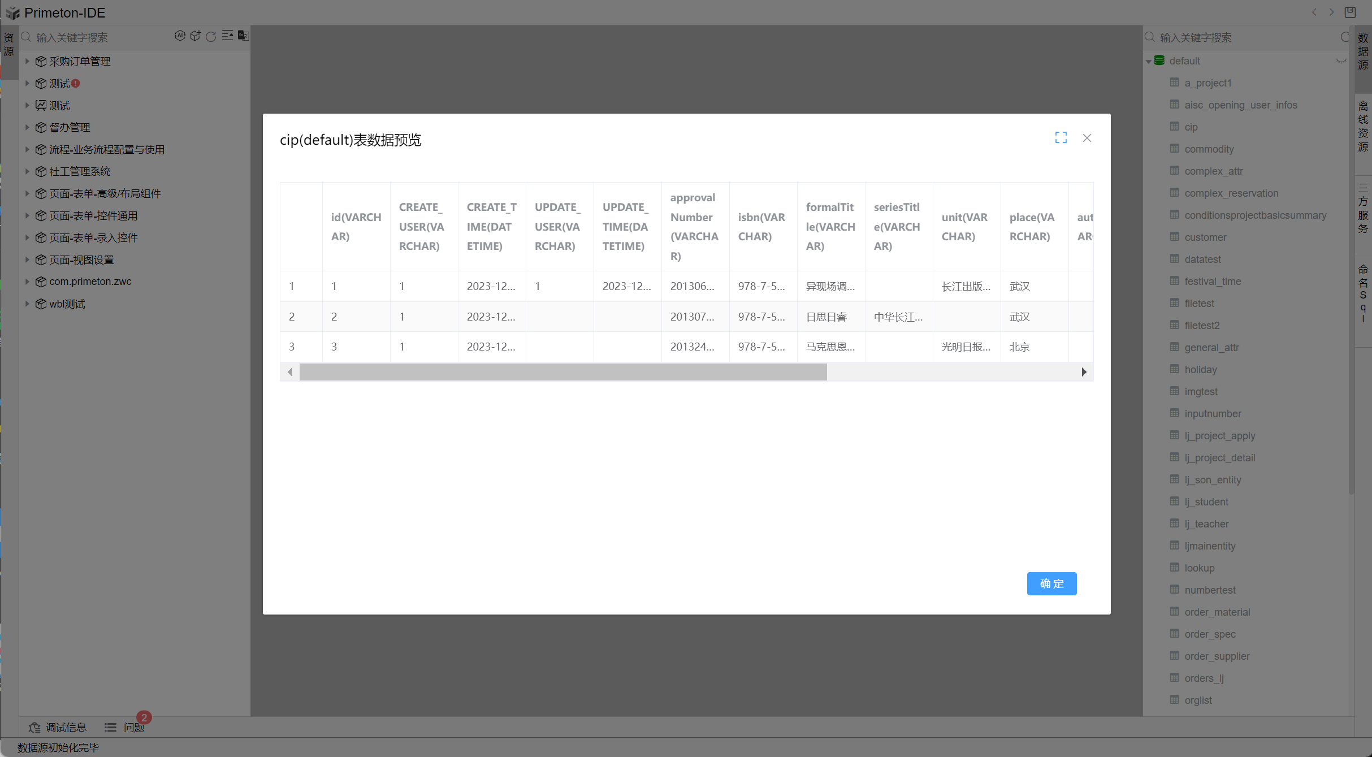Viewport: 1372px width, 757px height.
Task: Click the cip table icon in datasource list
Action: (1174, 127)
